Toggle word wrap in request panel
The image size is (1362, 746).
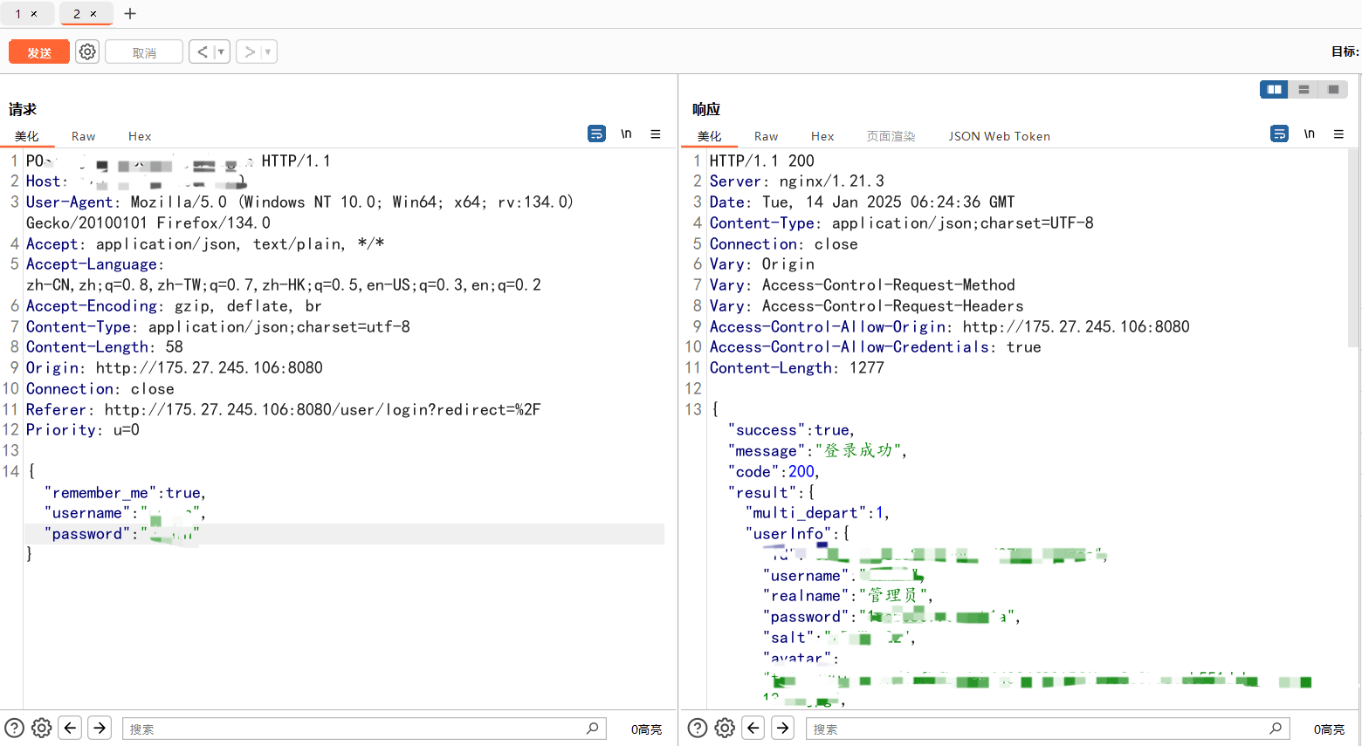(x=597, y=133)
